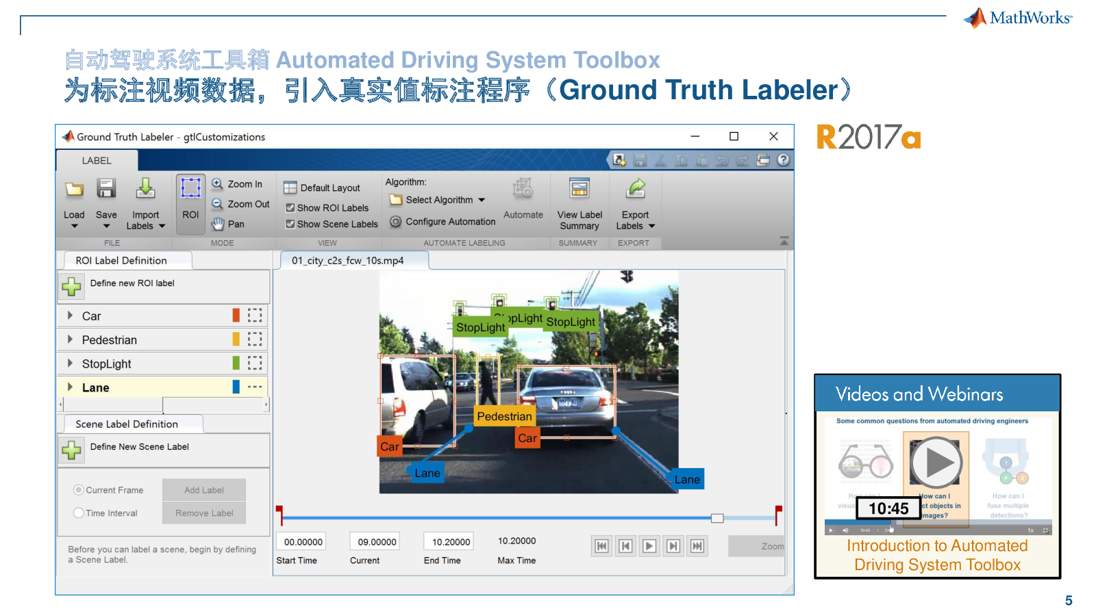The height and width of the screenshot is (616, 1096).
Task: Click the switch windows icon in quick access bar
Action: point(763,160)
